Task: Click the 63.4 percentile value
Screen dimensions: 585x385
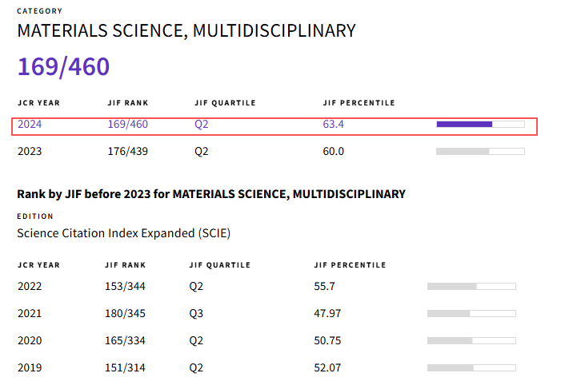Action: pyautogui.click(x=333, y=125)
